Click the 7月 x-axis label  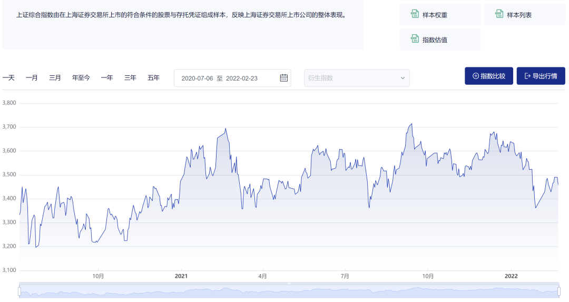[x=345, y=276]
